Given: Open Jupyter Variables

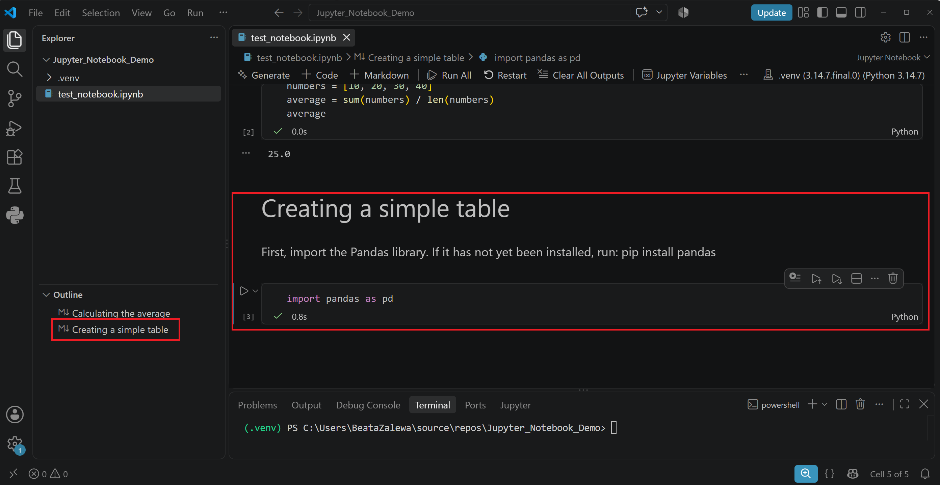Looking at the screenshot, I should click(x=684, y=75).
